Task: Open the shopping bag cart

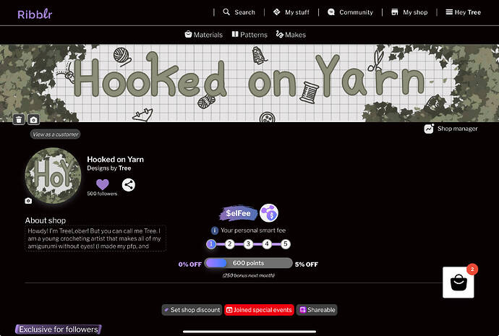Action: click(459, 283)
